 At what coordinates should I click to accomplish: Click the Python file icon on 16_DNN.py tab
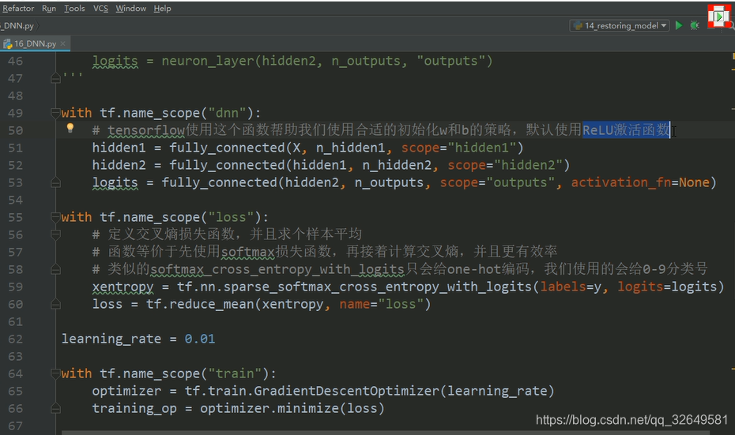(x=7, y=44)
